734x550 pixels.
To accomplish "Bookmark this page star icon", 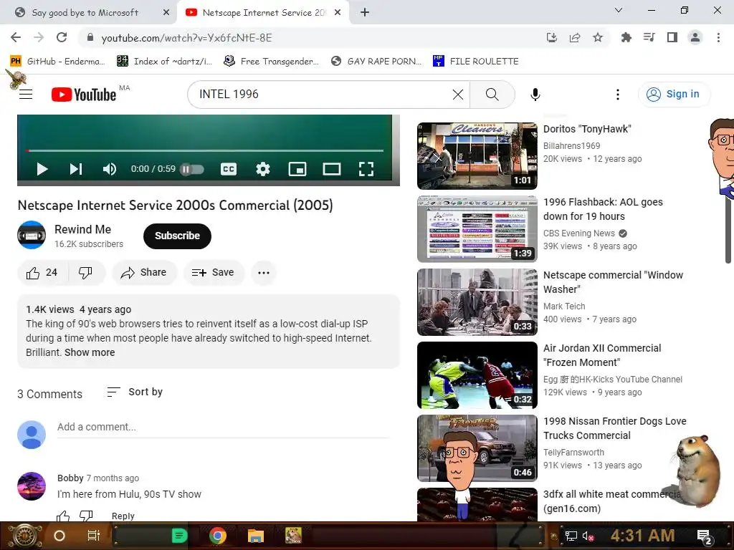I will click(x=597, y=37).
